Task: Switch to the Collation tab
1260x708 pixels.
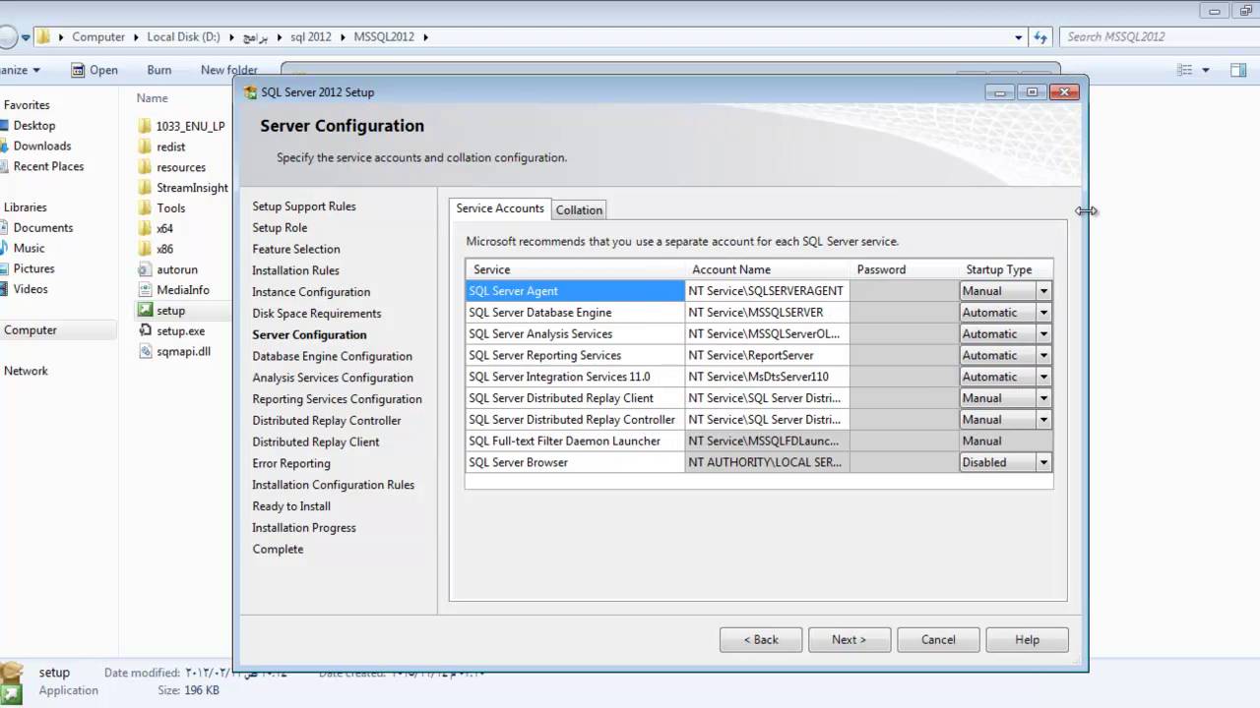Action: [x=579, y=210]
